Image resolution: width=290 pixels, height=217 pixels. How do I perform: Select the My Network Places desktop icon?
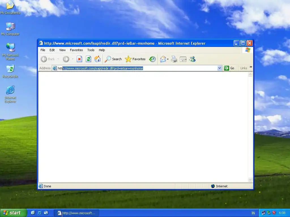pos(10,52)
